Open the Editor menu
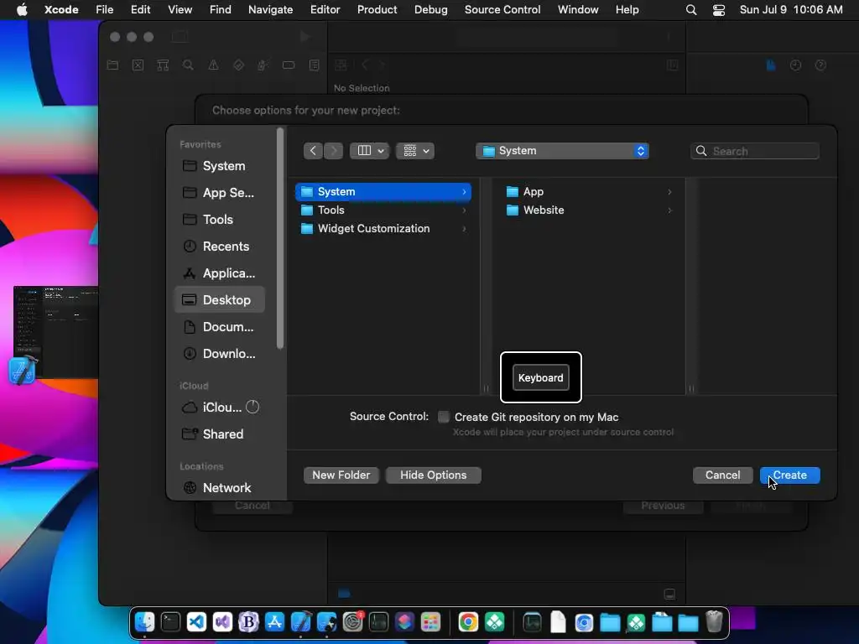 (x=325, y=10)
